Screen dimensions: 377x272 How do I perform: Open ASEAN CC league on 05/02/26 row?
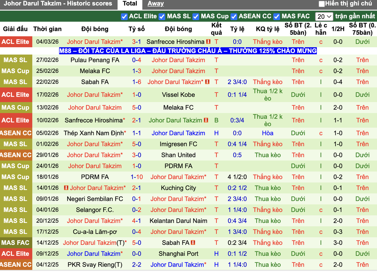pyautogui.click(x=15, y=133)
